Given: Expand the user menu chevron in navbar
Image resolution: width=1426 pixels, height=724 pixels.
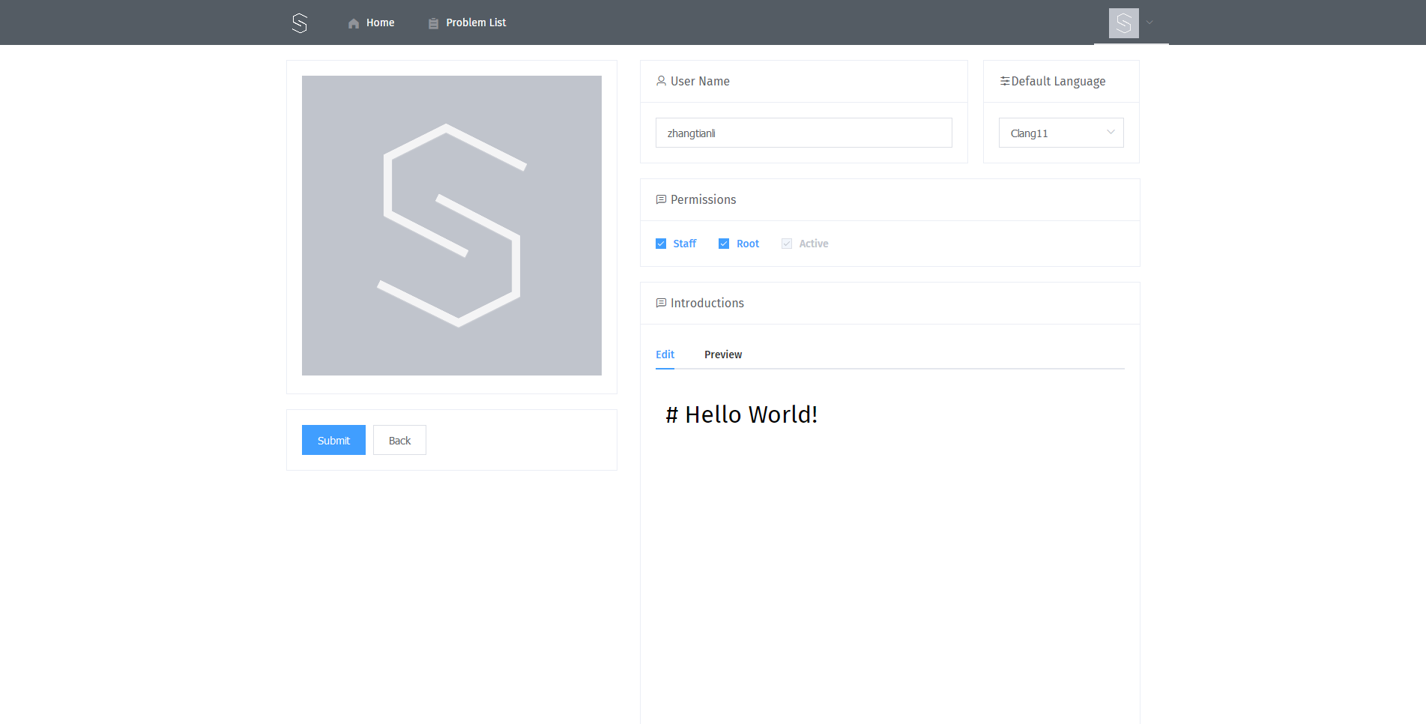Looking at the screenshot, I should pos(1149,22).
